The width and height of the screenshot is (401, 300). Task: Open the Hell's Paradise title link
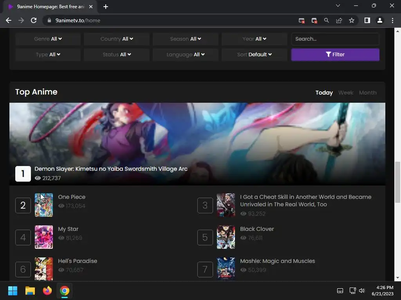pos(78,261)
